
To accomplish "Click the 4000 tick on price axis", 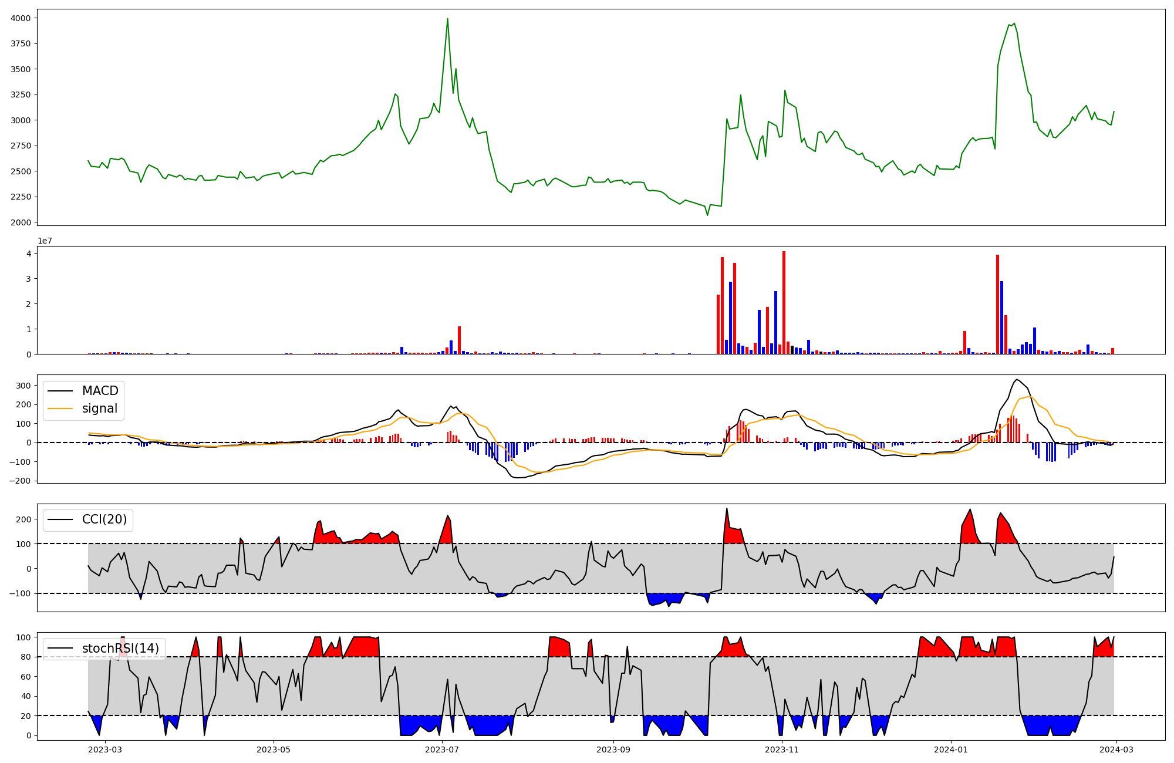I will [21, 18].
